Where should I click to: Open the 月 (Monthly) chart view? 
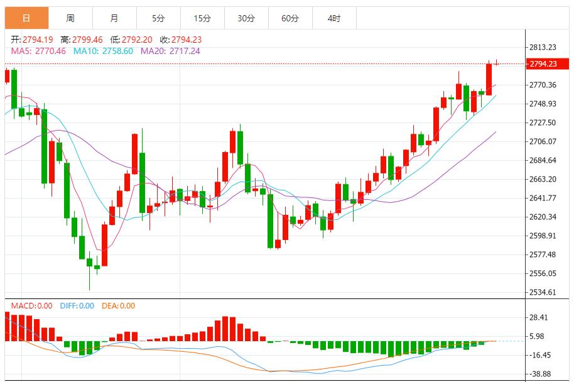pos(116,18)
